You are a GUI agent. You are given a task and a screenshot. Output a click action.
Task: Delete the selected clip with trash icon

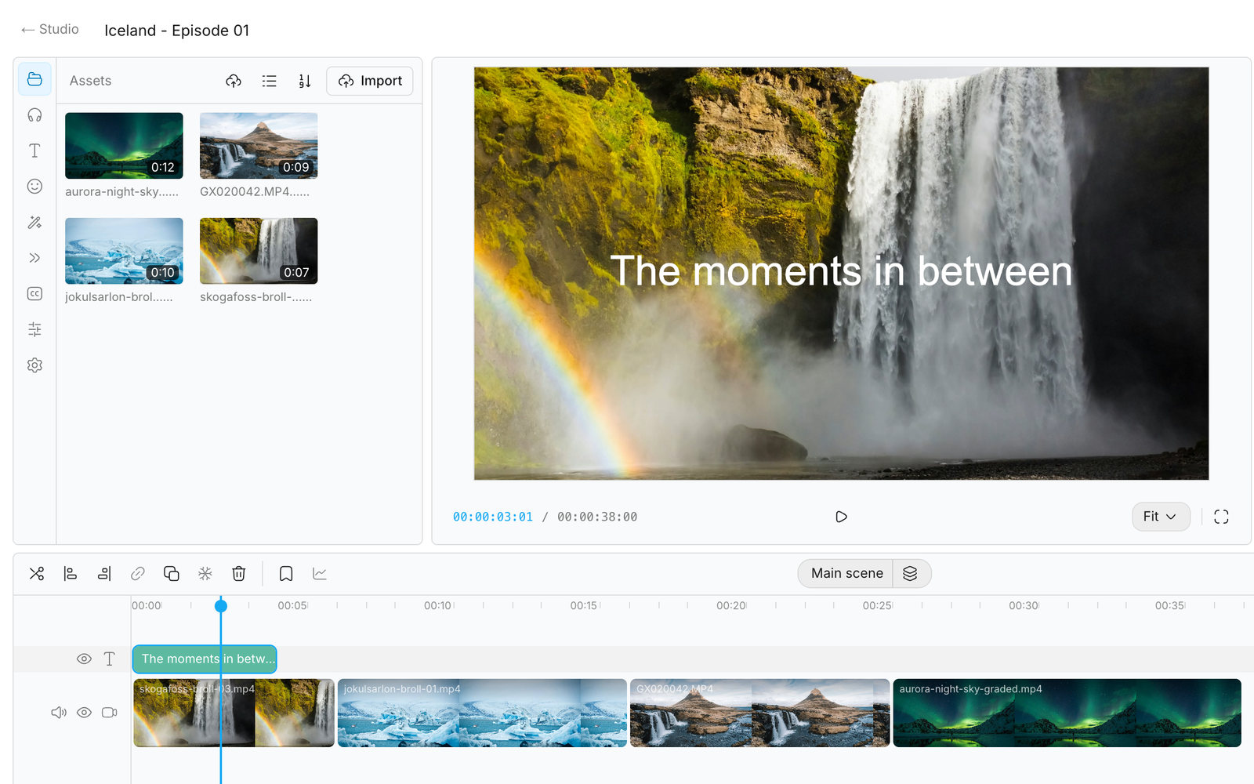coord(239,574)
